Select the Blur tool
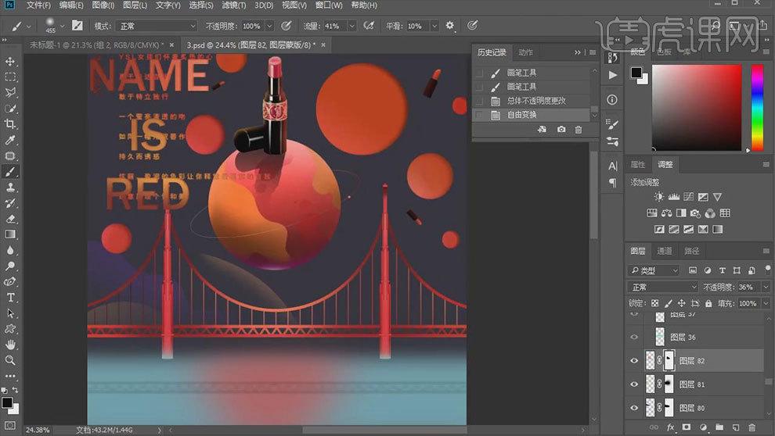This screenshot has height=436, width=775. pos(10,251)
